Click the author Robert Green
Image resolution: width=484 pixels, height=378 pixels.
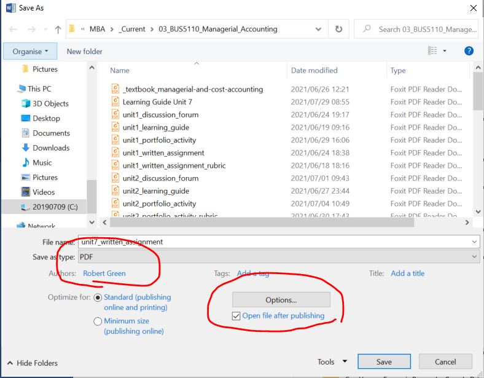(x=104, y=274)
